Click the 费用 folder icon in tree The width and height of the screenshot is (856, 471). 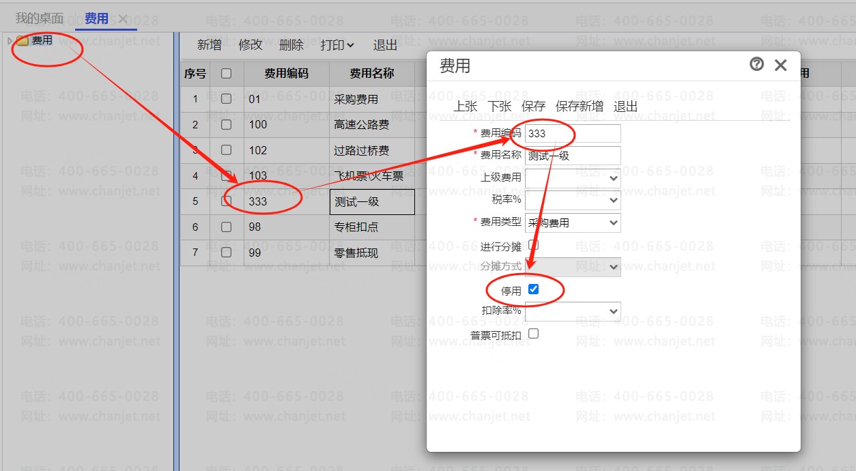[x=23, y=41]
